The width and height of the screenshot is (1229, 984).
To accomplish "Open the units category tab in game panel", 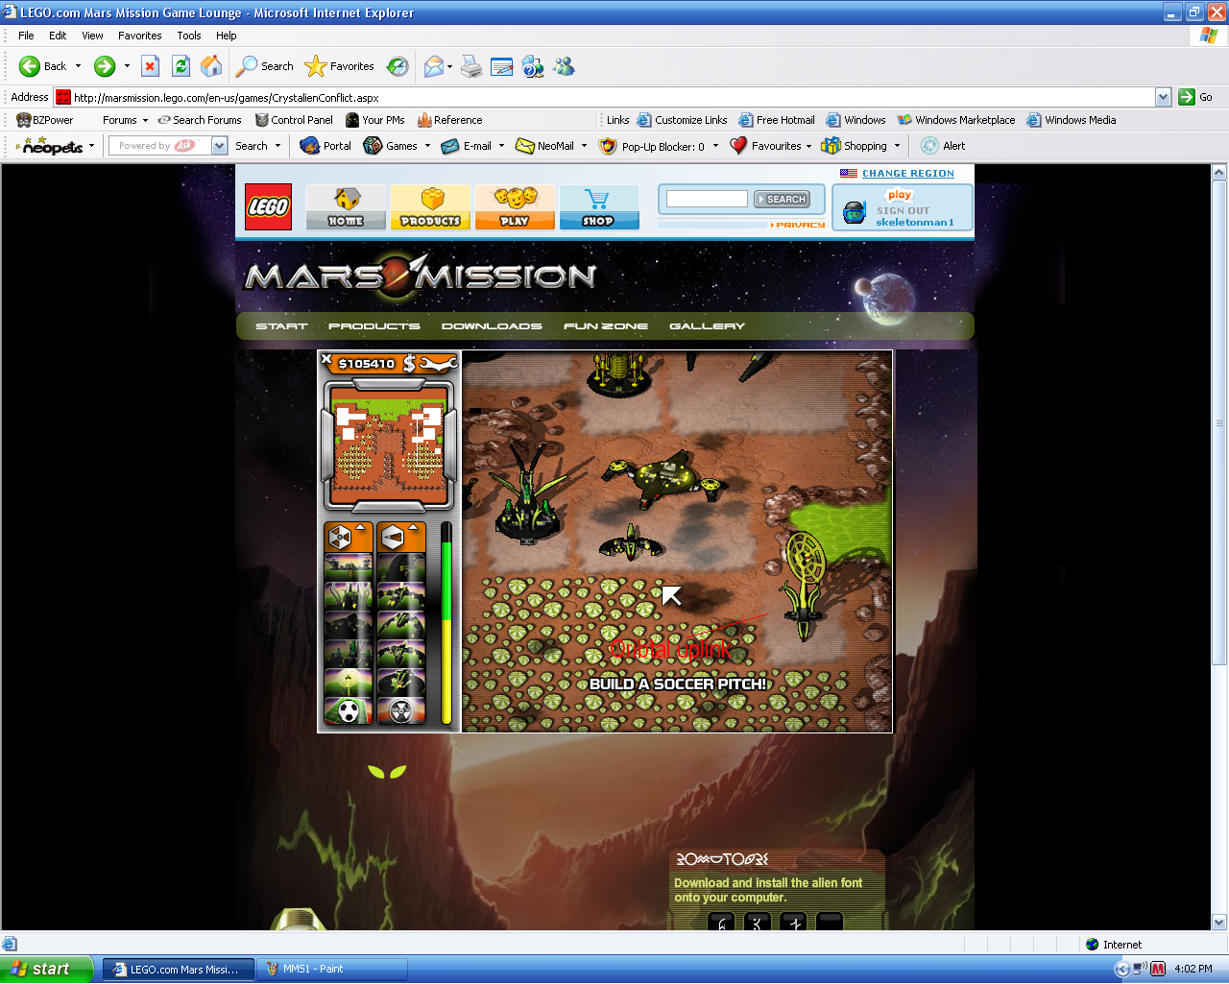I will pyautogui.click(x=401, y=538).
